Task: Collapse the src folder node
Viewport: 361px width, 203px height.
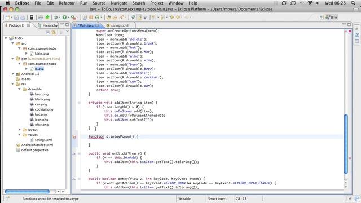Action: (12, 43)
